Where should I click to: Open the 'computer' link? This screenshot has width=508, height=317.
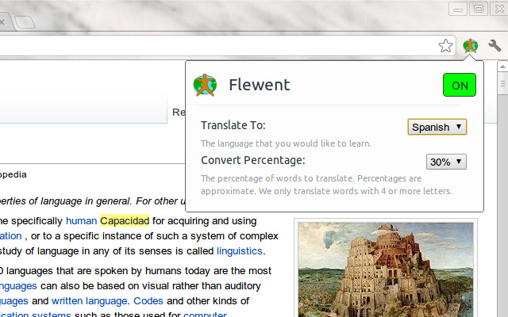[205, 314]
